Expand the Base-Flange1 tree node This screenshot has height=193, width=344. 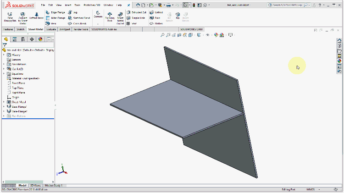pyautogui.click(x=4, y=106)
